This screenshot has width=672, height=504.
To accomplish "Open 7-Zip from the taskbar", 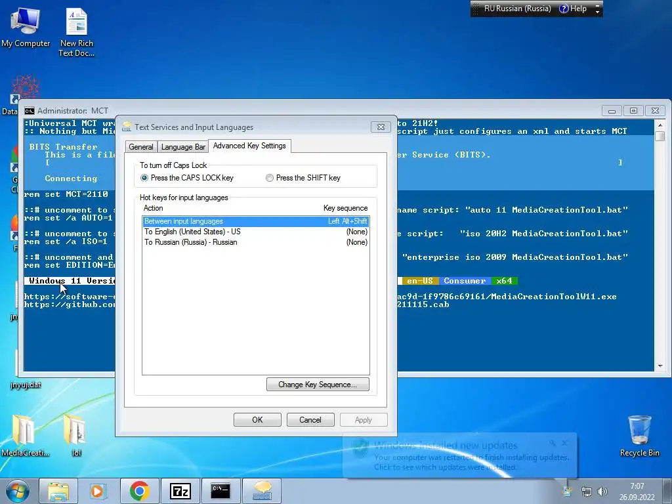I will [x=180, y=491].
